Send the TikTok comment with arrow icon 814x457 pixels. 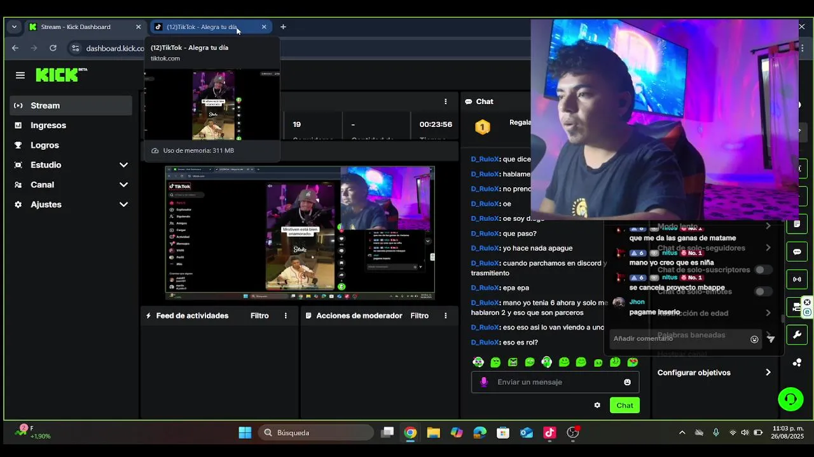click(771, 339)
